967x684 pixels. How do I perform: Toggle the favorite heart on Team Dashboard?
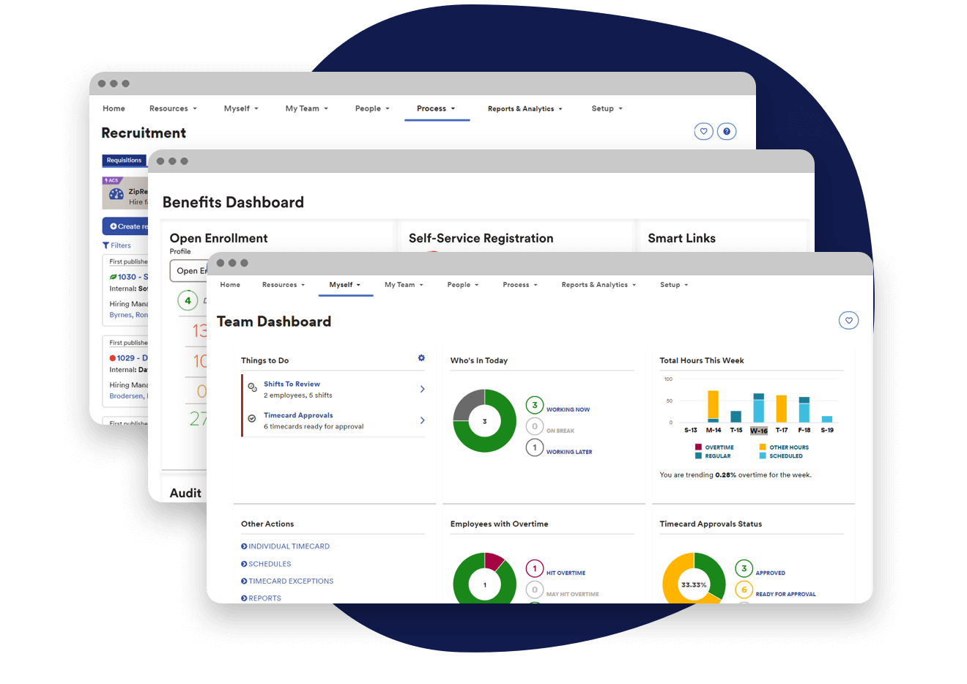click(x=848, y=320)
